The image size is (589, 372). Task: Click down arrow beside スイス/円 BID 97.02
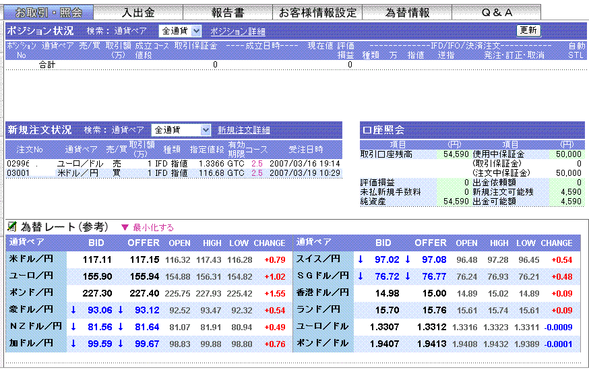pos(361,259)
